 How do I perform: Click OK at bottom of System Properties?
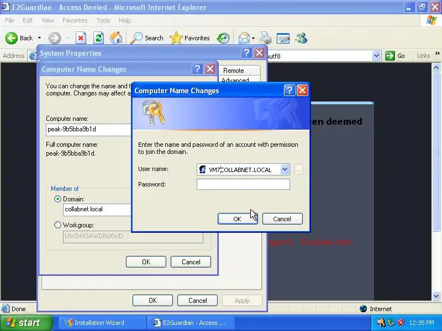tap(153, 300)
